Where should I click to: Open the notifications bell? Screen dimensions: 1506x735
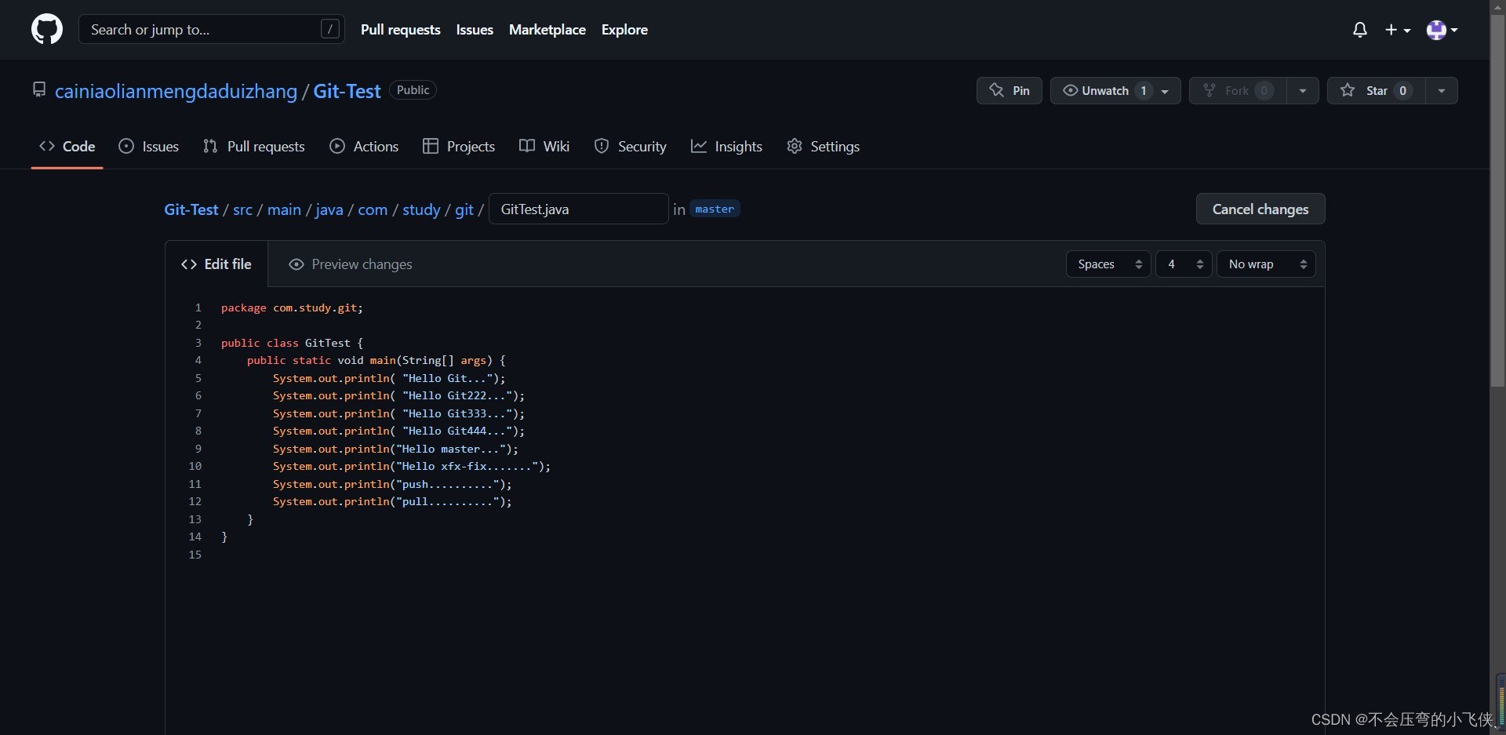1360,30
